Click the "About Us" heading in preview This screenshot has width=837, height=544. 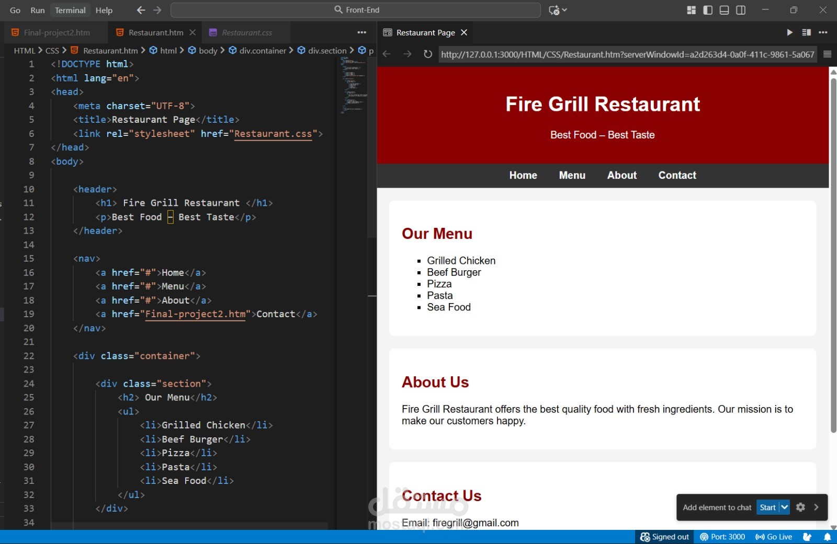click(x=435, y=382)
